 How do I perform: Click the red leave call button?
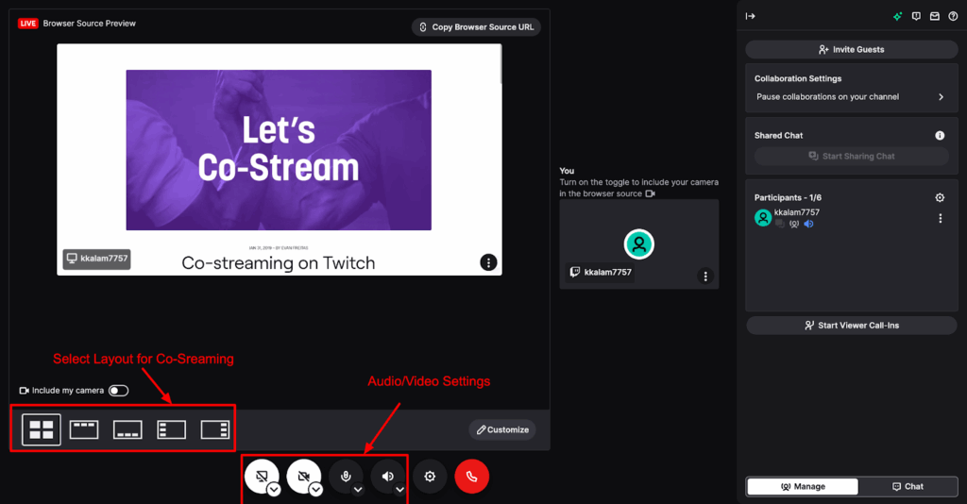click(x=471, y=477)
